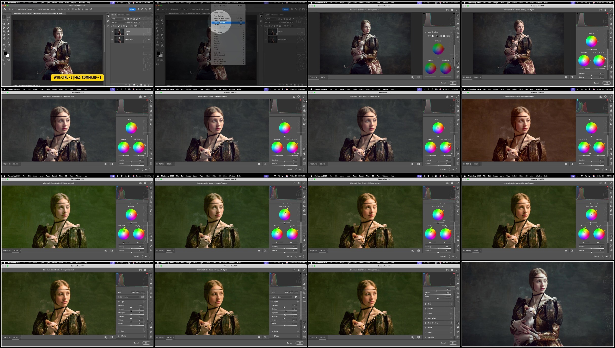Select Move tool in window with yellow shortcut caption
Screen dimensions: 615x348
[4, 17]
